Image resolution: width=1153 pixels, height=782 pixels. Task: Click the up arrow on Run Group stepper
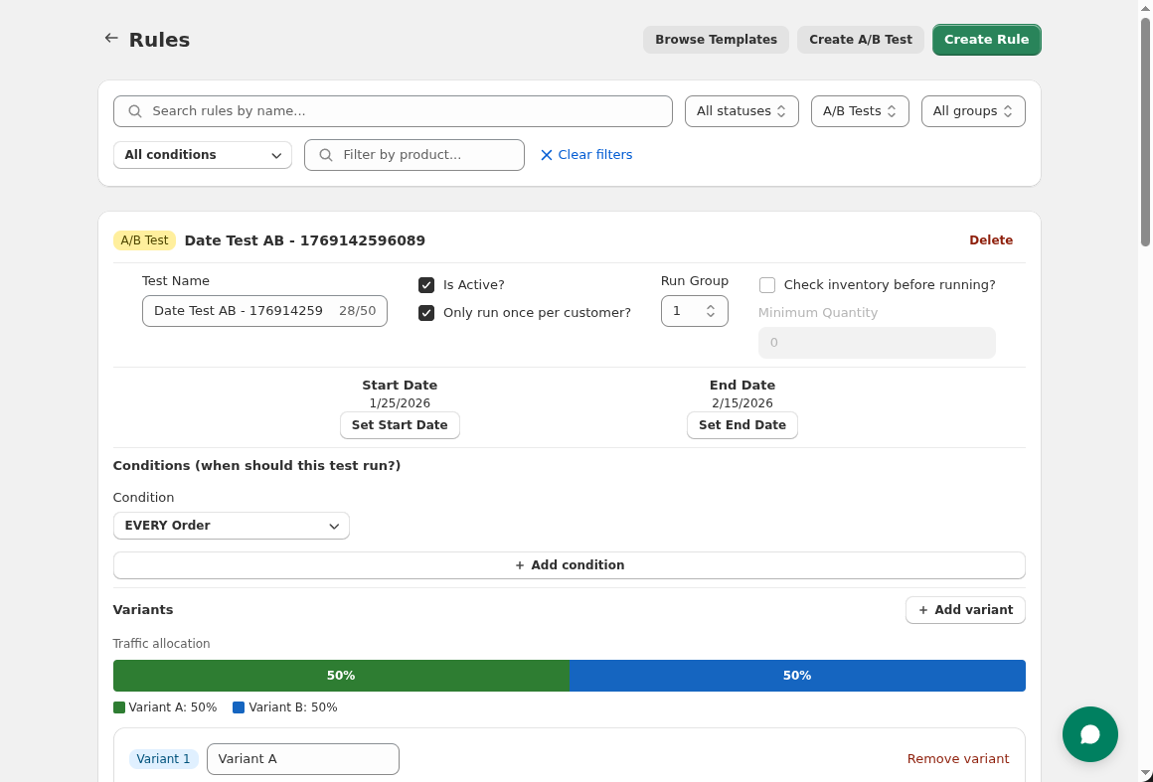tap(711, 305)
